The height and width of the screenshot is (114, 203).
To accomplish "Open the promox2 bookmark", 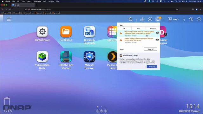I will (47, 13).
